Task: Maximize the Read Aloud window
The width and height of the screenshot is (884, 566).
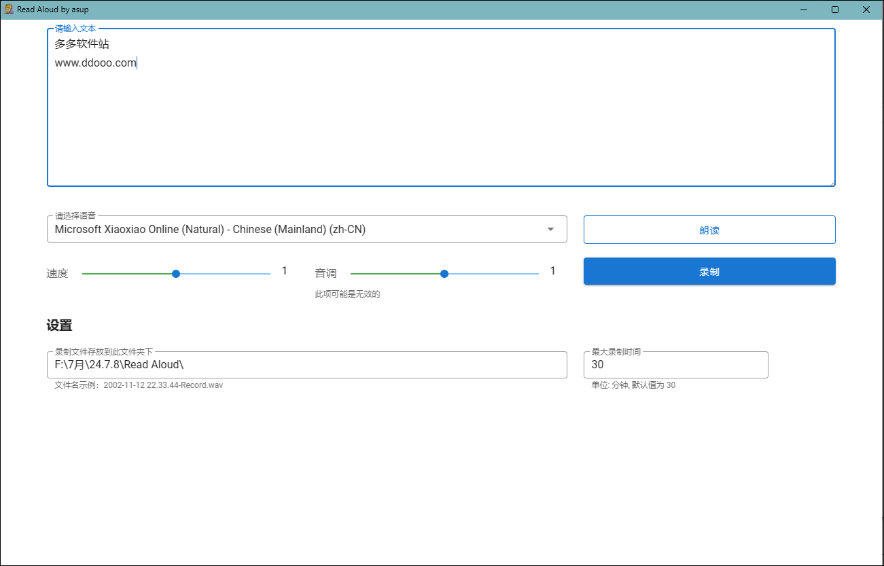Action: click(835, 10)
